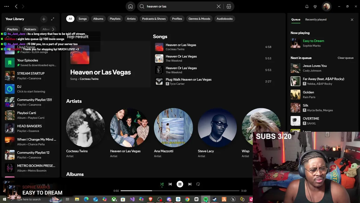Select the All filter chip
This screenshot has height=203, width=360.
(x=70, y=19)
